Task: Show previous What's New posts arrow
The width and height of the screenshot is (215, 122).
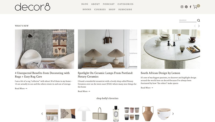Action: [x=195, y=26]
